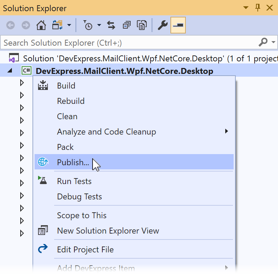Select Debug Tests menu entry
278x274 pixels.
tap(134, 197)
